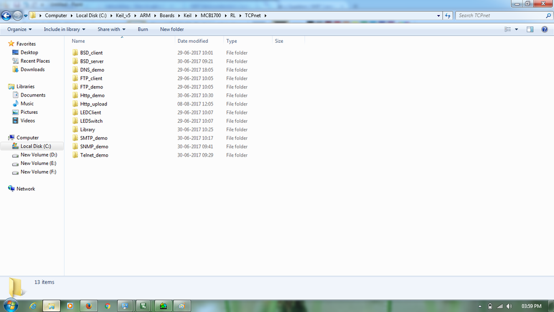Click the Burn toolbar button
Viewport: 554px width, 312px height.
coord(143,29)
